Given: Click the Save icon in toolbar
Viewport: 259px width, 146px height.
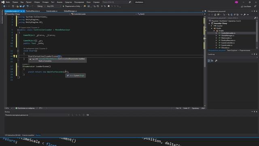Looking at the screenshot, I should (21, 6).
